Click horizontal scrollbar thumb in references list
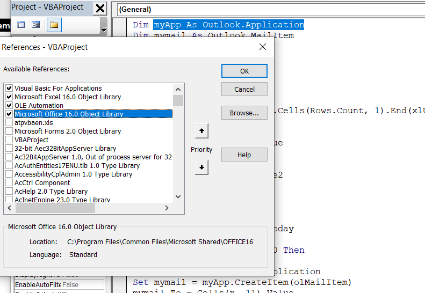The image size is (425, 293). pyautogui.click(x=55, y=208)
